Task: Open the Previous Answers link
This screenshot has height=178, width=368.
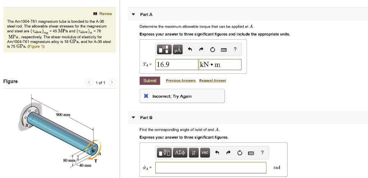Action: tap(181, 81)
